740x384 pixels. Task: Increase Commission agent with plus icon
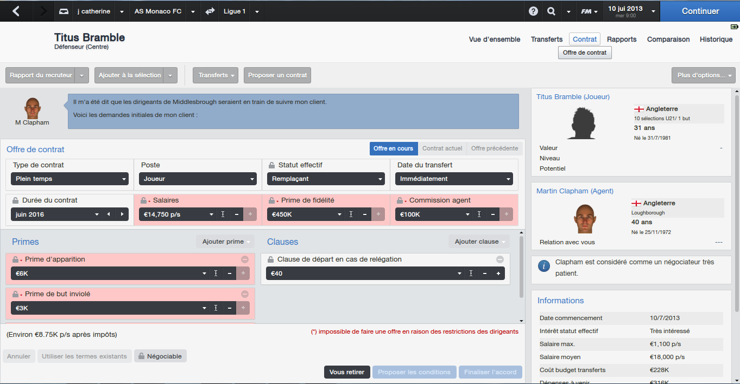tap(506, 214)
